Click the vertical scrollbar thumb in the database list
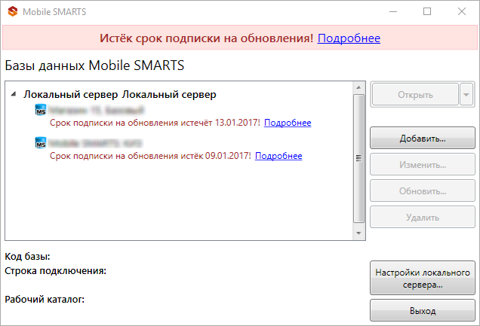The image size is (480, 326). coord(358,158)
